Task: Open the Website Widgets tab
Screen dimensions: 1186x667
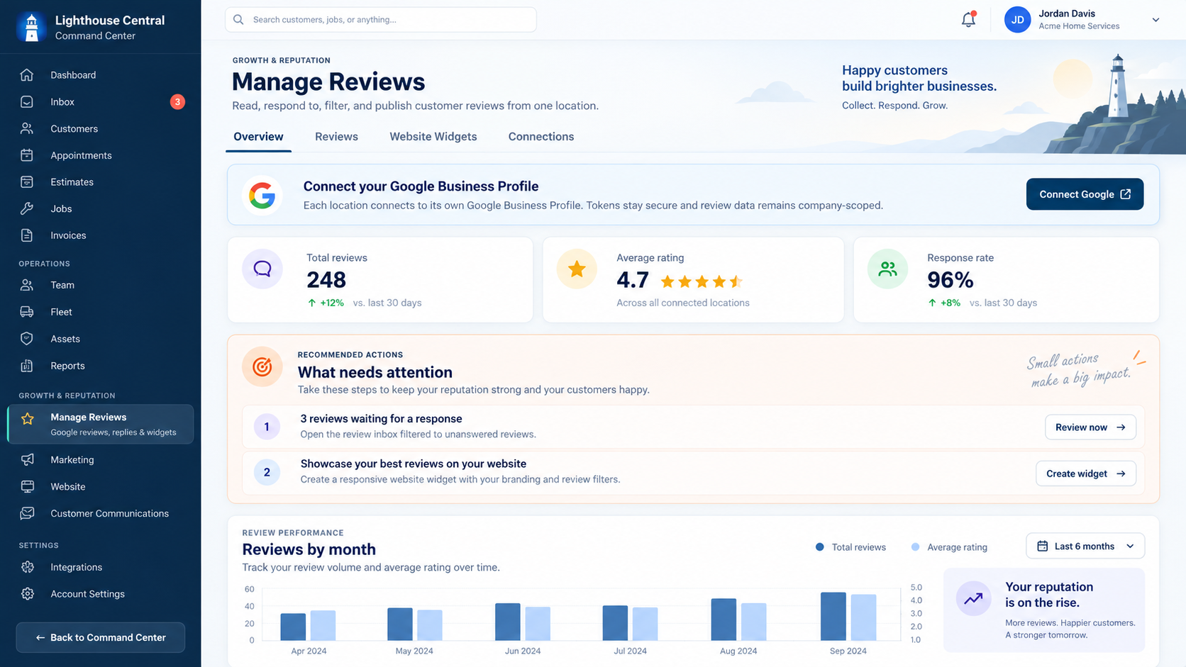Action: pos(433,137)
